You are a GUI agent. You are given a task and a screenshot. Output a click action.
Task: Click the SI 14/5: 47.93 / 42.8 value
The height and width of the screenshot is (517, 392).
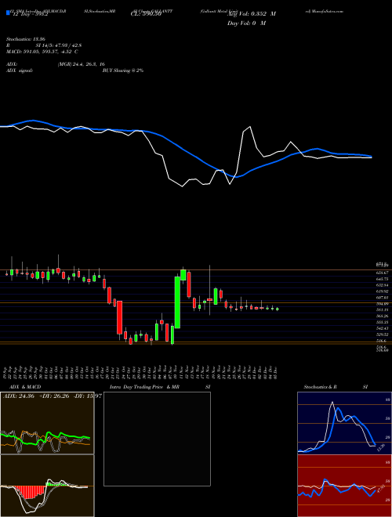click(59, 45)
